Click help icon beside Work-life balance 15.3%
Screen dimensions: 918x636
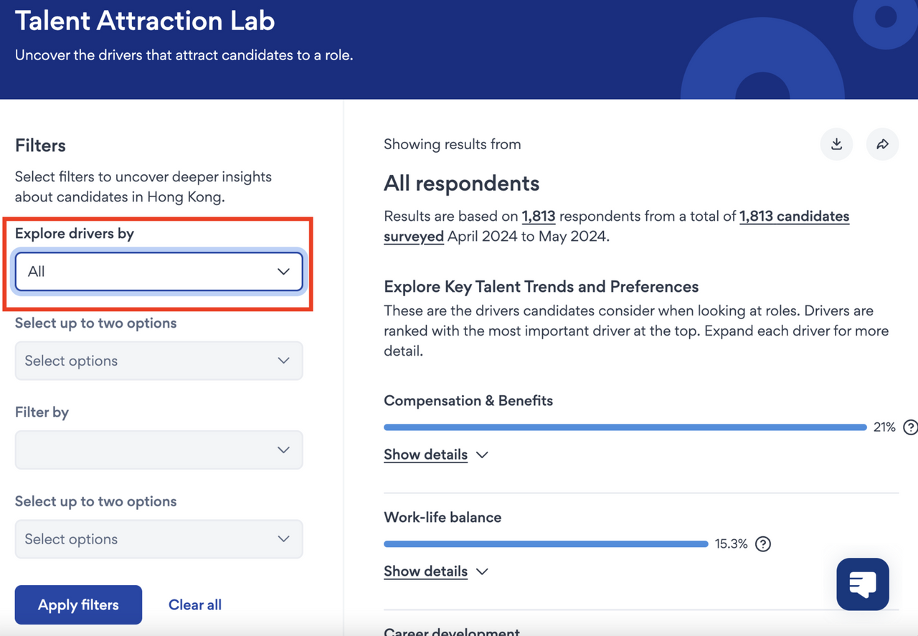[763, 544]
